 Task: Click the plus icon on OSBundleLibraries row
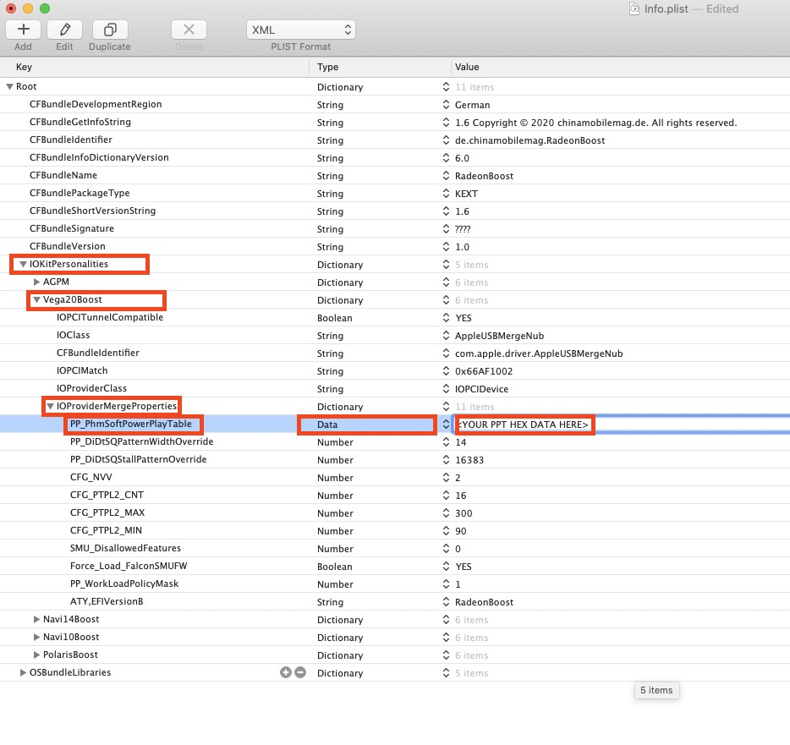click(x=286, y=672)
